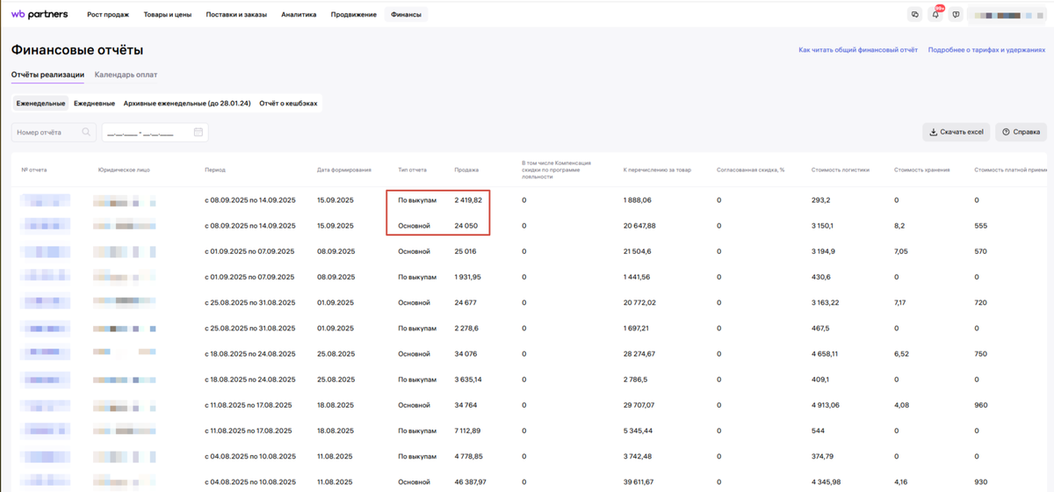This screenshot has width=1054, height=492.
Task: Open the blurred account profile menu
Action: point(1008,15)
